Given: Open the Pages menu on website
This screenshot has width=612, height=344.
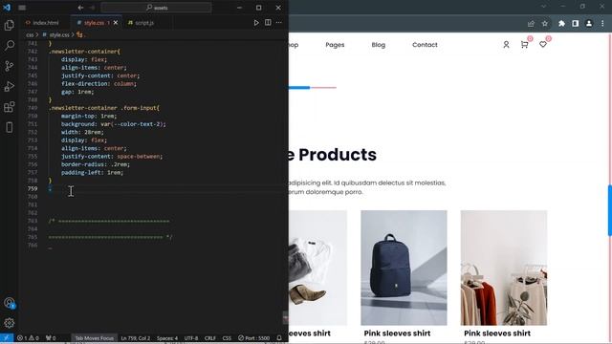Looking at the screenshot, I should click(x=335, y=45).
